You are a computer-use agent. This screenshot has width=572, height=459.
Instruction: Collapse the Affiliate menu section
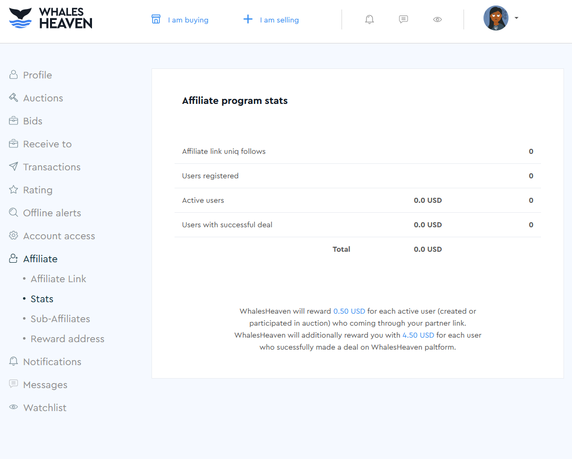pos(40,259)
